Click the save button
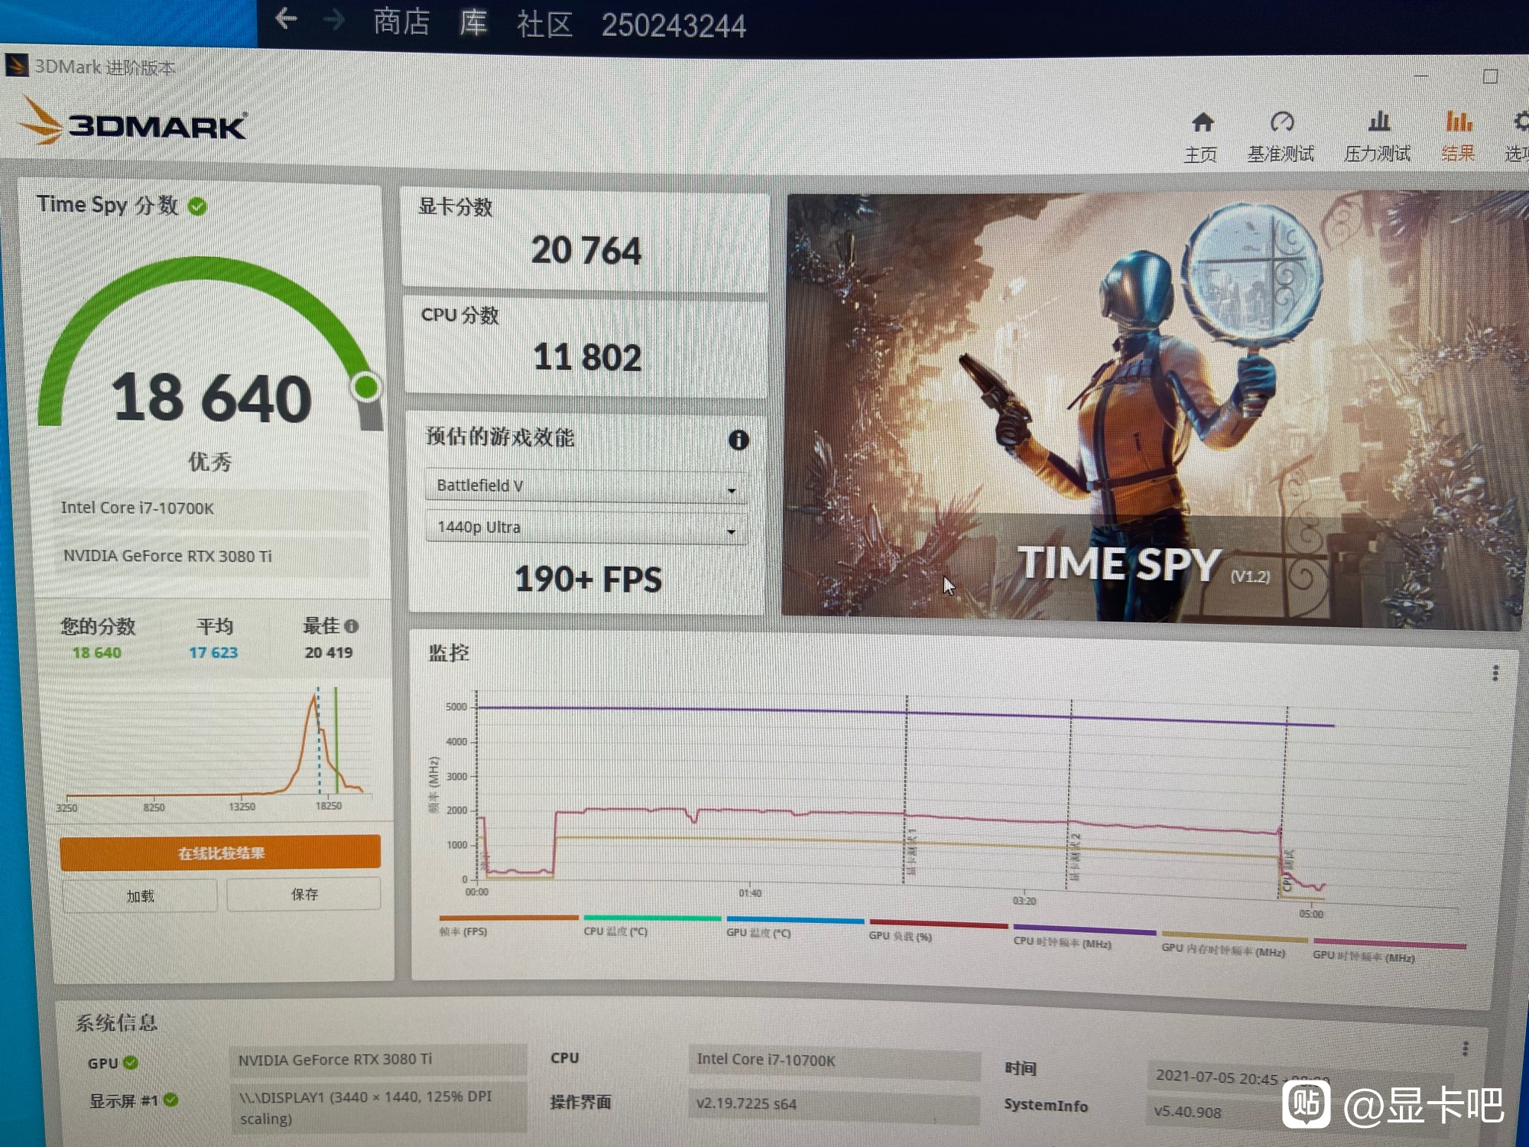 click(304, 894)
